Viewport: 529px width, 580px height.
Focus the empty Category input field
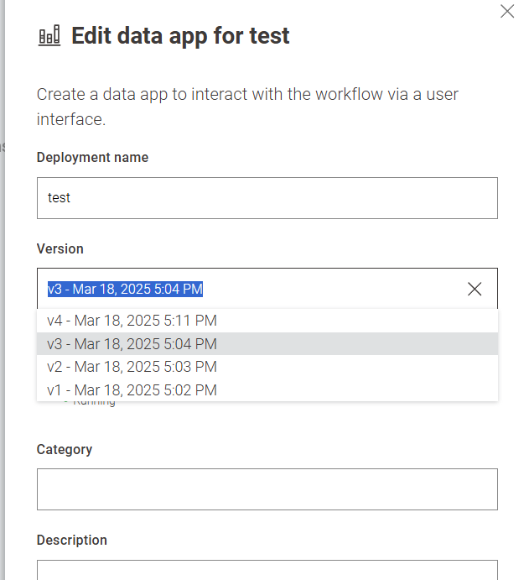pyautogui.click(x=267, y=489)
